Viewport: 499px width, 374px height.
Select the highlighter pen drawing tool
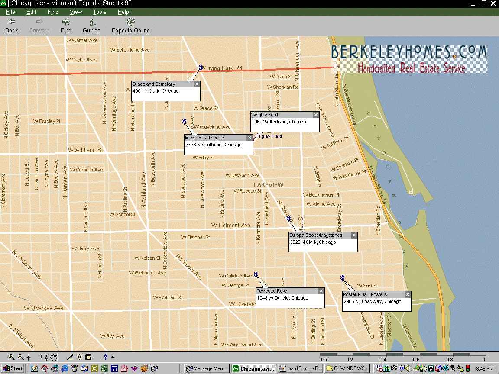coord(70,357)
